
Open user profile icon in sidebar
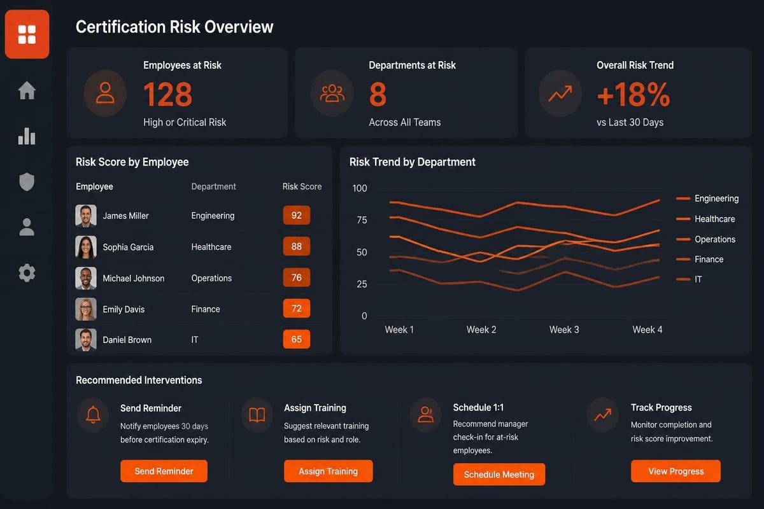tap(27, 227)
